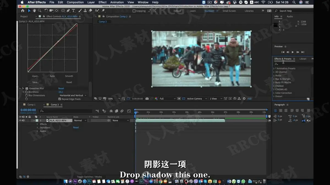Open the Animation menu

tap(117, 2)
